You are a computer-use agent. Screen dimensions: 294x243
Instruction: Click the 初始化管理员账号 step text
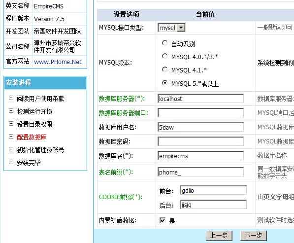(40, 150)
